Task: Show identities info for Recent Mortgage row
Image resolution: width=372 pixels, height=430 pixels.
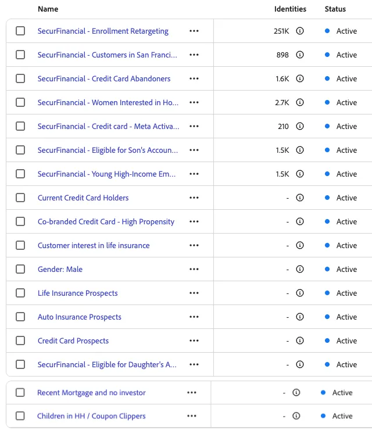Action: coord(296,392)
